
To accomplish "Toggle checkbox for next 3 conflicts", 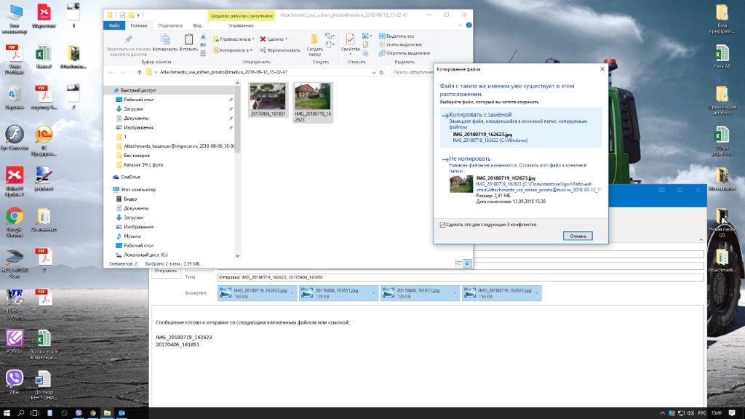I will 442,225.
